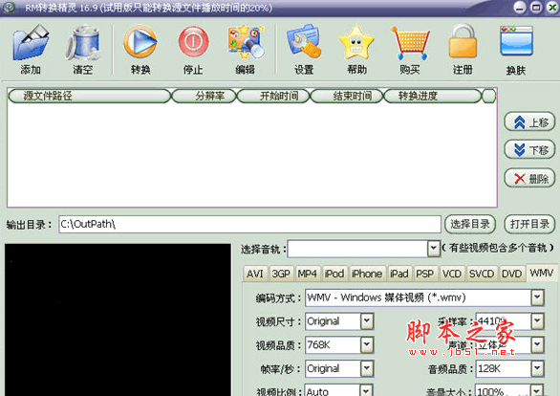Select the MP4 format tab
The width and height of the screenshot is (560, 396).
pyautogui.click(x=307, y=274)
